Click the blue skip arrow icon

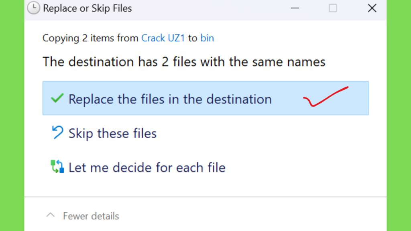pos(57,132)
